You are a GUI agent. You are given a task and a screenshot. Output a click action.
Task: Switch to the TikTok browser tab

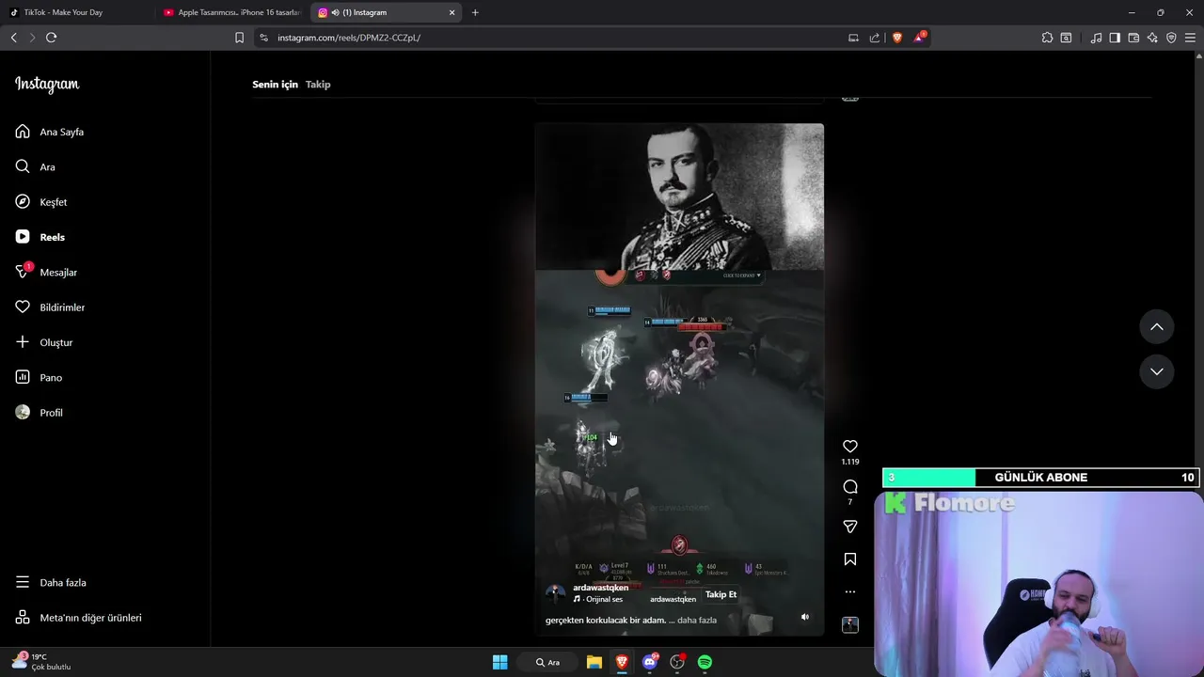coord(75,12)
